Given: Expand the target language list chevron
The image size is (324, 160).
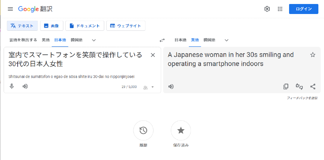Looking at the screenshot, I should click(x=227, y=40).
